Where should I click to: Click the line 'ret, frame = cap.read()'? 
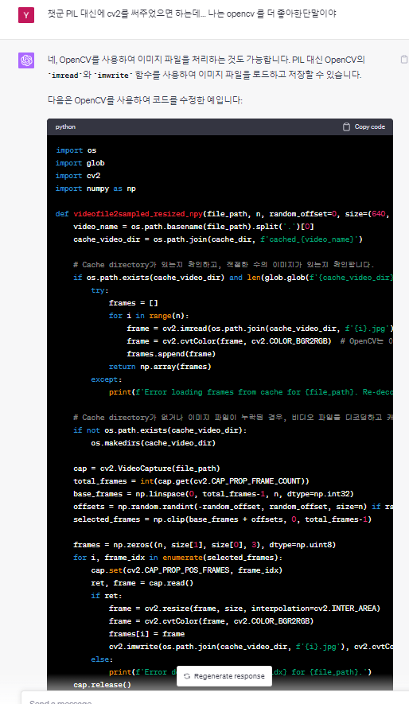(142, 583)
